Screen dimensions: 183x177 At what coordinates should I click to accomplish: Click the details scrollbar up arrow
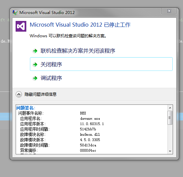(x=170, y=108)
